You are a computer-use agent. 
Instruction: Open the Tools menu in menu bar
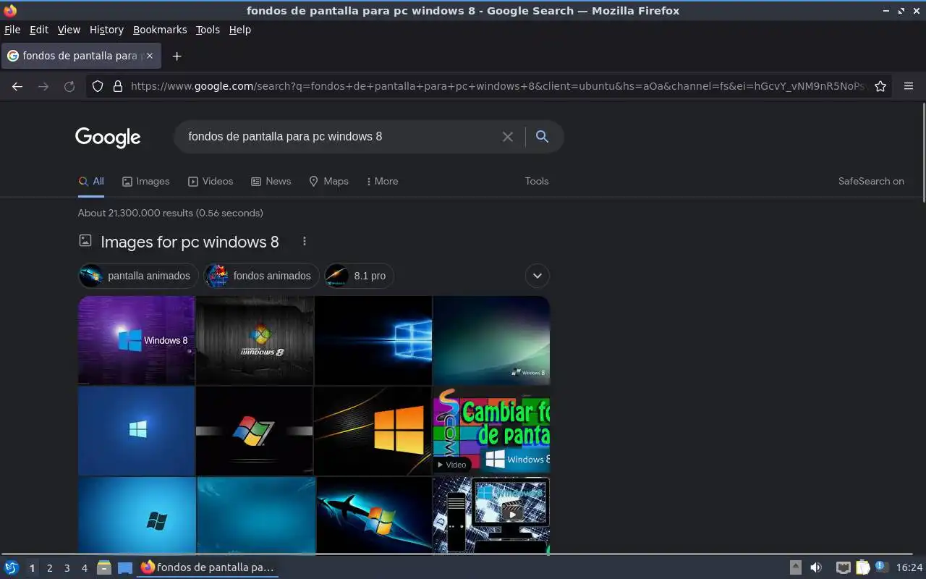pos(208,30)
